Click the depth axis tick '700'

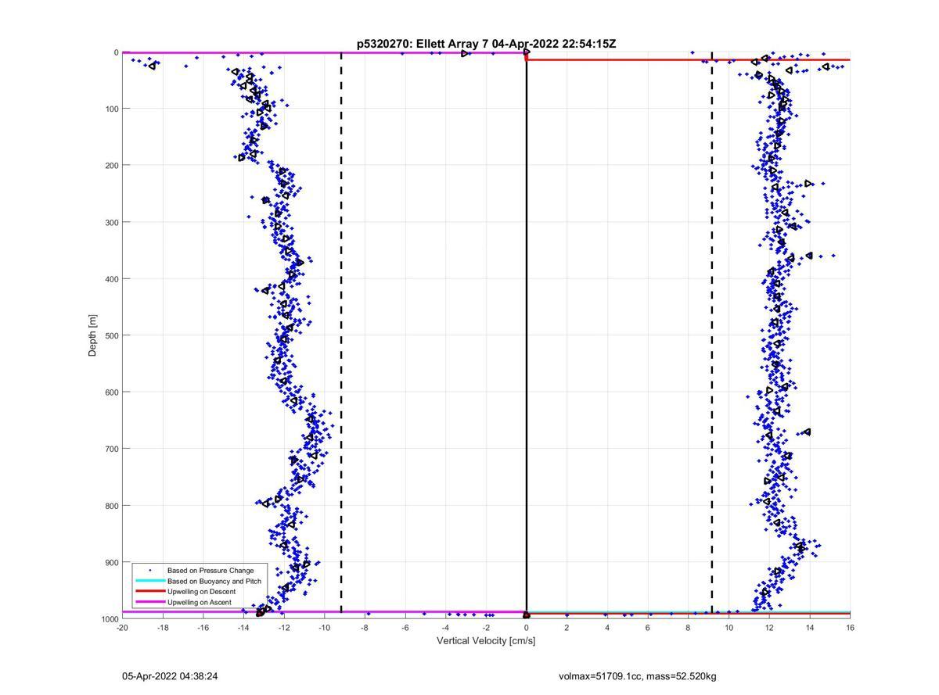click(110, 449)
